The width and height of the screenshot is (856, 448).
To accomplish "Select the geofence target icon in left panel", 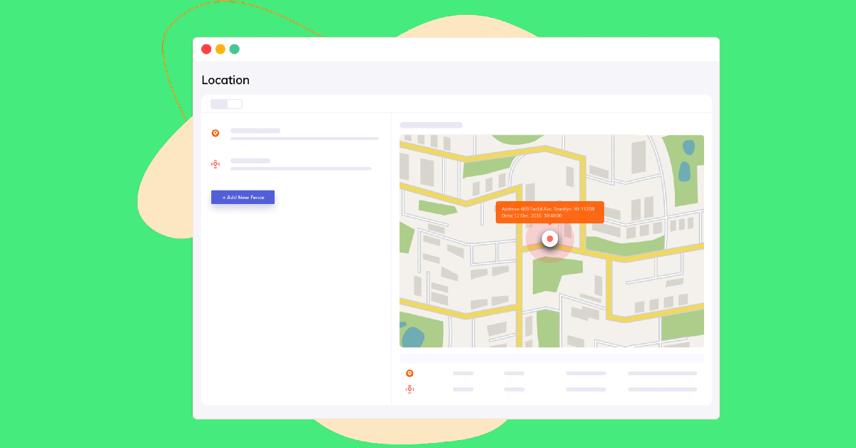I will coord(215,164).
